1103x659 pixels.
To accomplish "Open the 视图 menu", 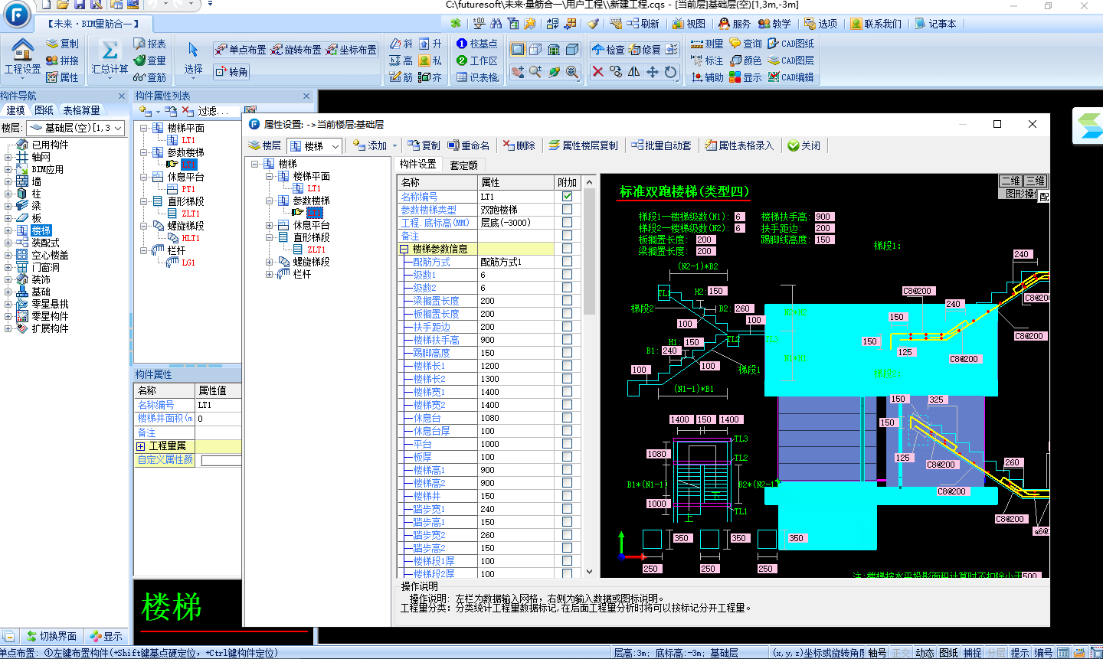I will 689,24.
